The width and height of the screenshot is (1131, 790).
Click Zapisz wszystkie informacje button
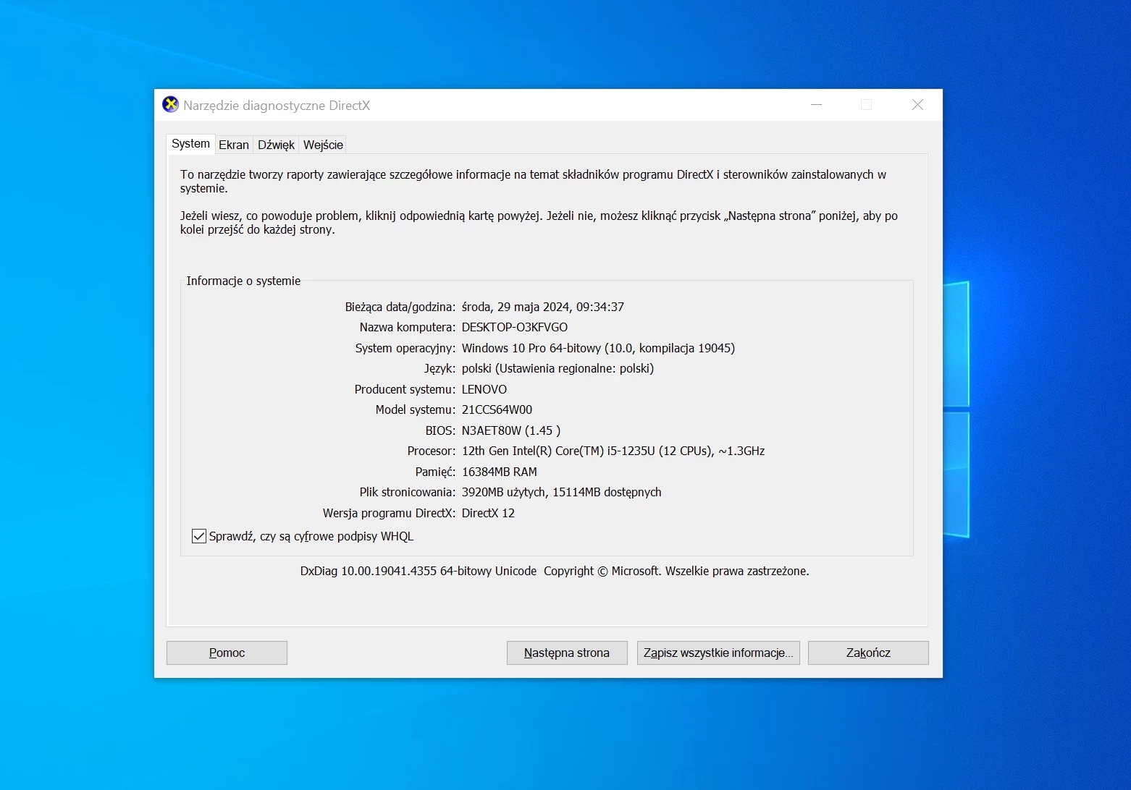[x=718, y=653]
